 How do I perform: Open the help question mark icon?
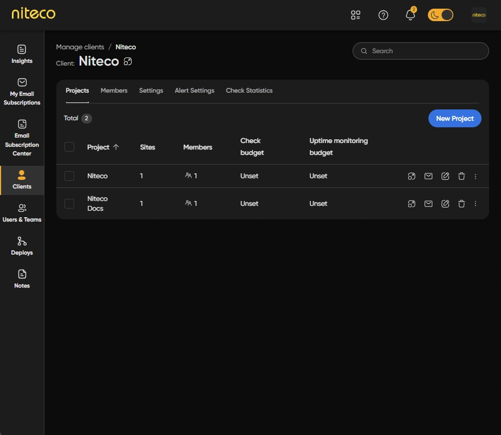pyautogui.click(x=383, y=15)
